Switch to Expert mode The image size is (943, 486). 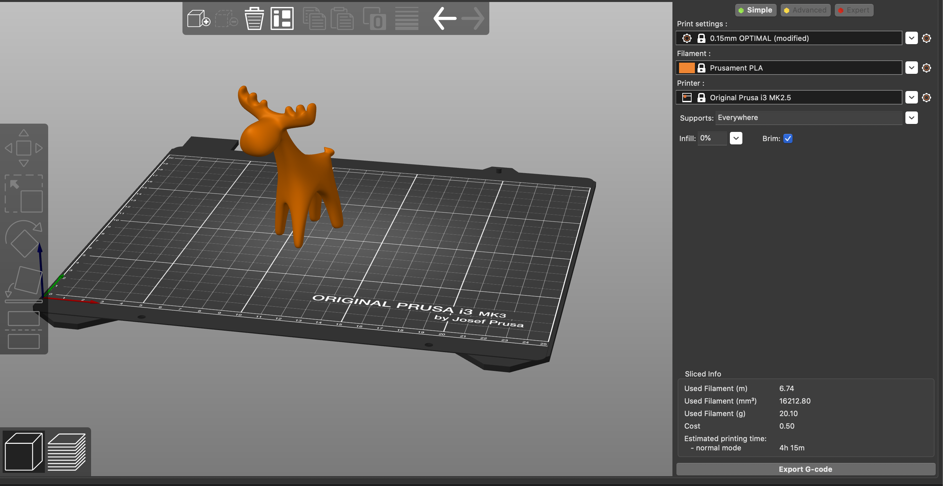[x=854, y=10]
